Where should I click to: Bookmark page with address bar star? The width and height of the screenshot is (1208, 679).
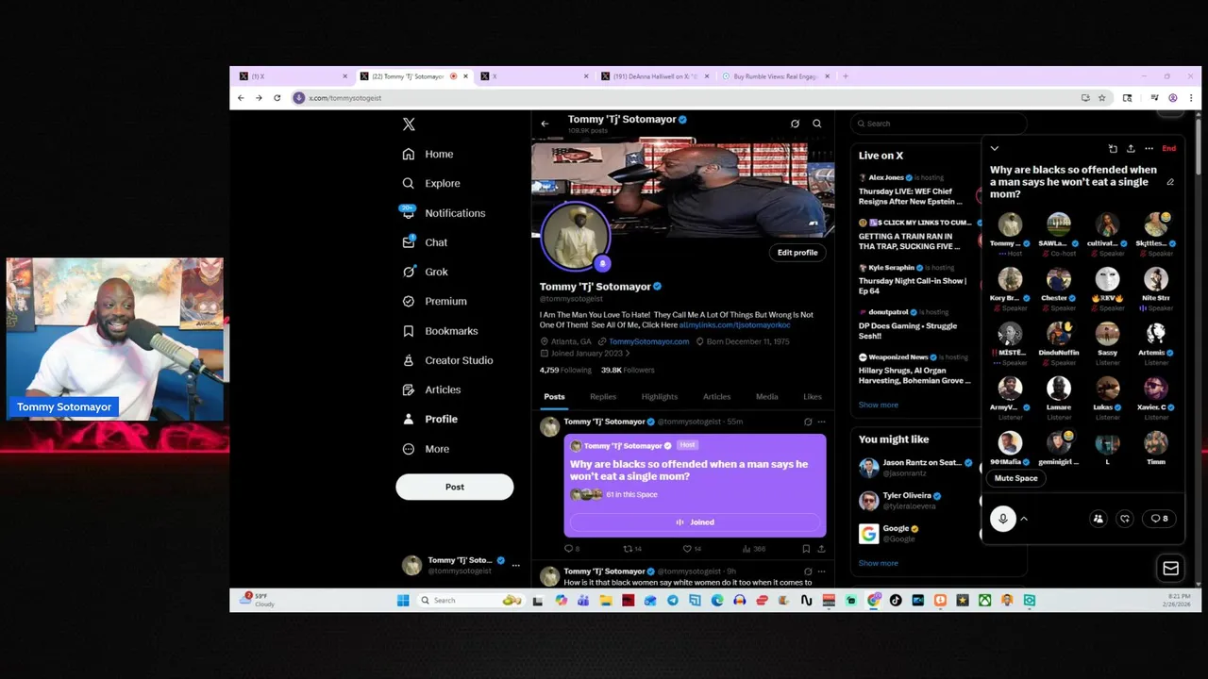1101,98
